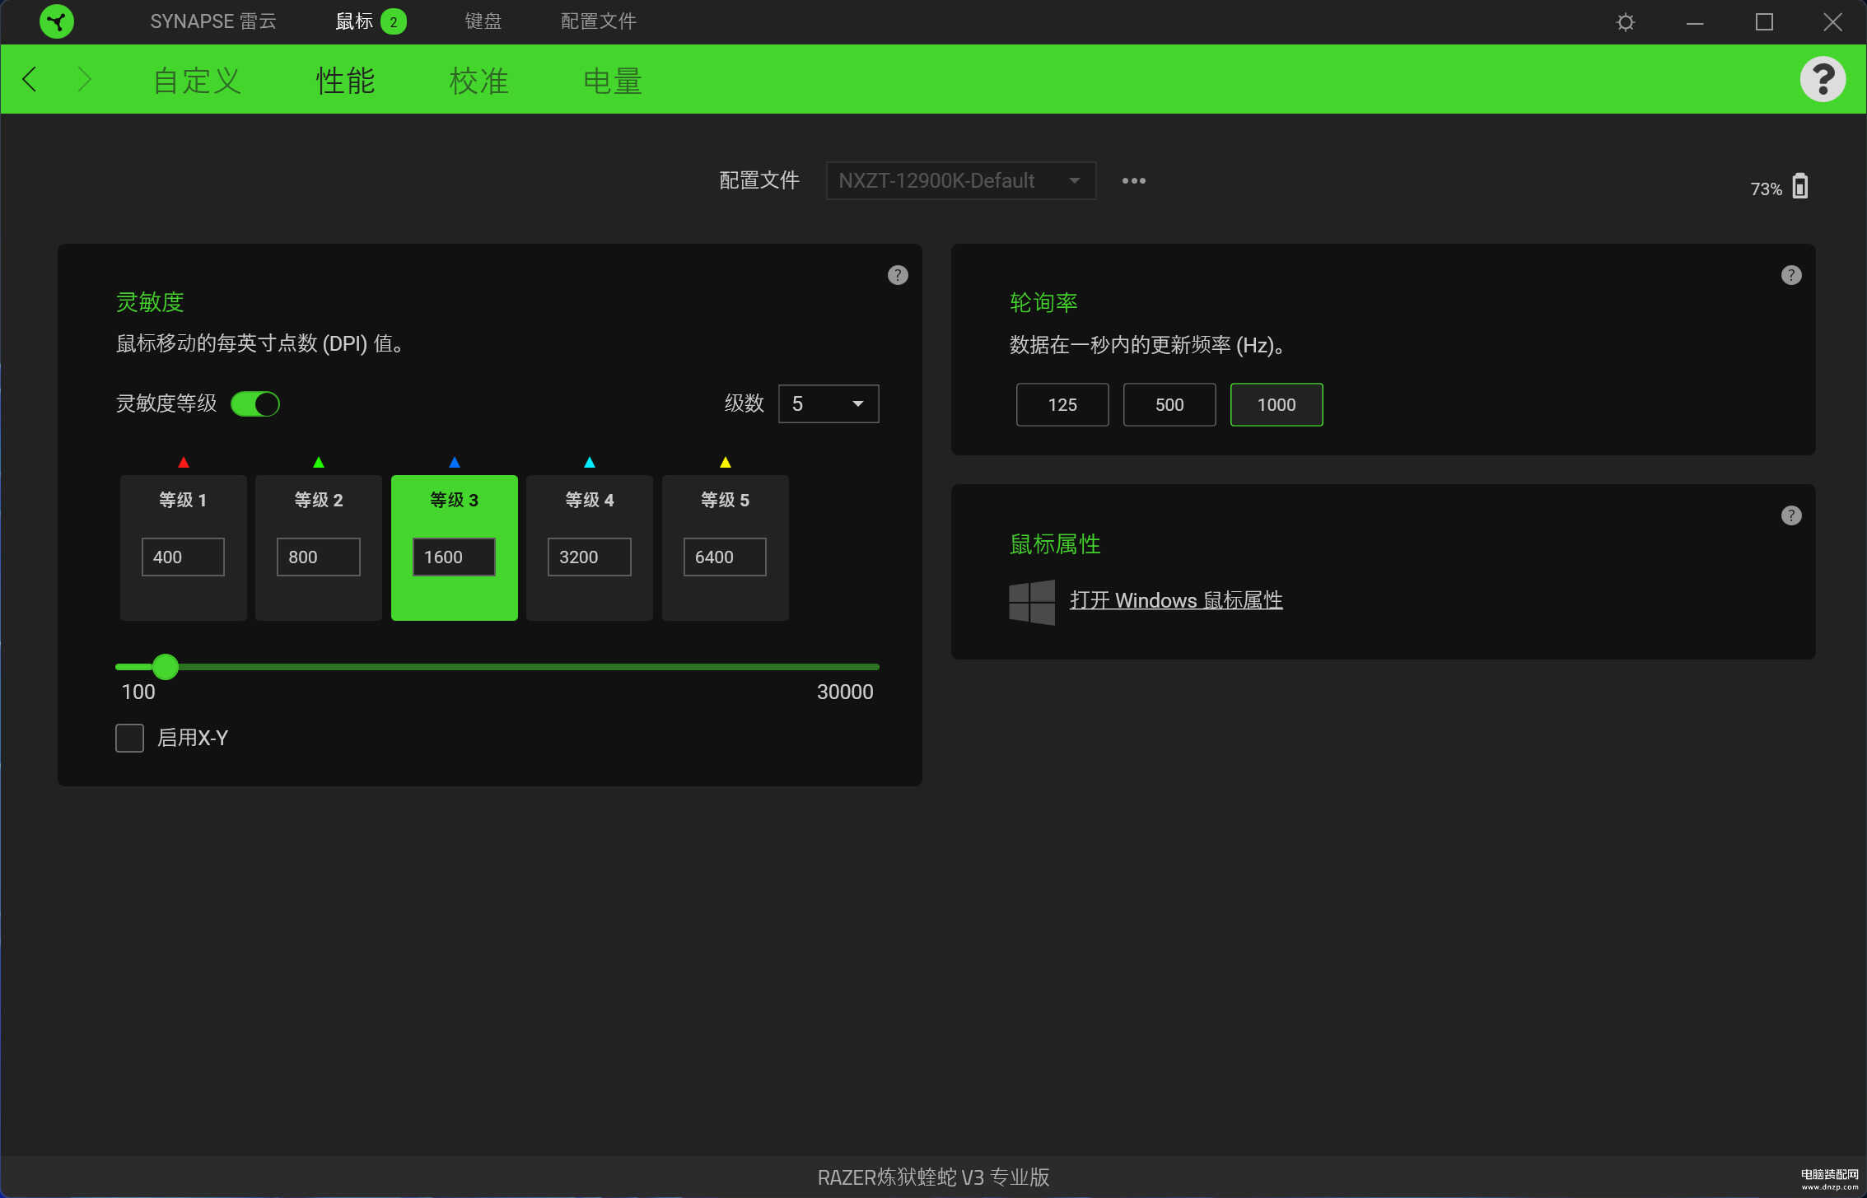Click the RAZER炼狱蝰蛇 V3 专业版 device name
This screenshot has height=1198, width=1867.
pos(933,1177)
